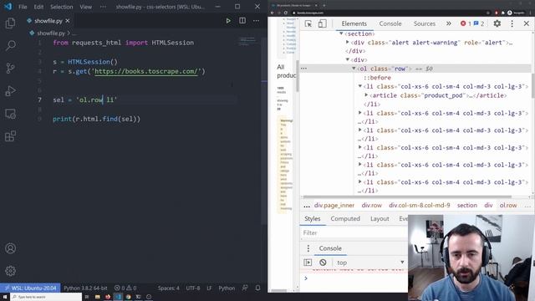Viewport: 535px width, 301px height.
Task: Activate the DevTools inspect element picker
Action: pyautogui.click(x=308, y=23)
